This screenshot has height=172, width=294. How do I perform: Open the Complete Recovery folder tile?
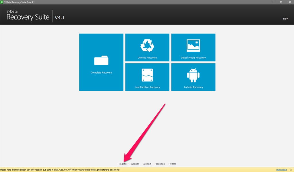pyautogui.click(x=101, y=62)
